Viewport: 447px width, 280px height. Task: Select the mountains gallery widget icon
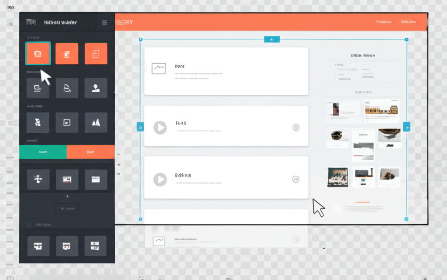[x=96, y=122]
